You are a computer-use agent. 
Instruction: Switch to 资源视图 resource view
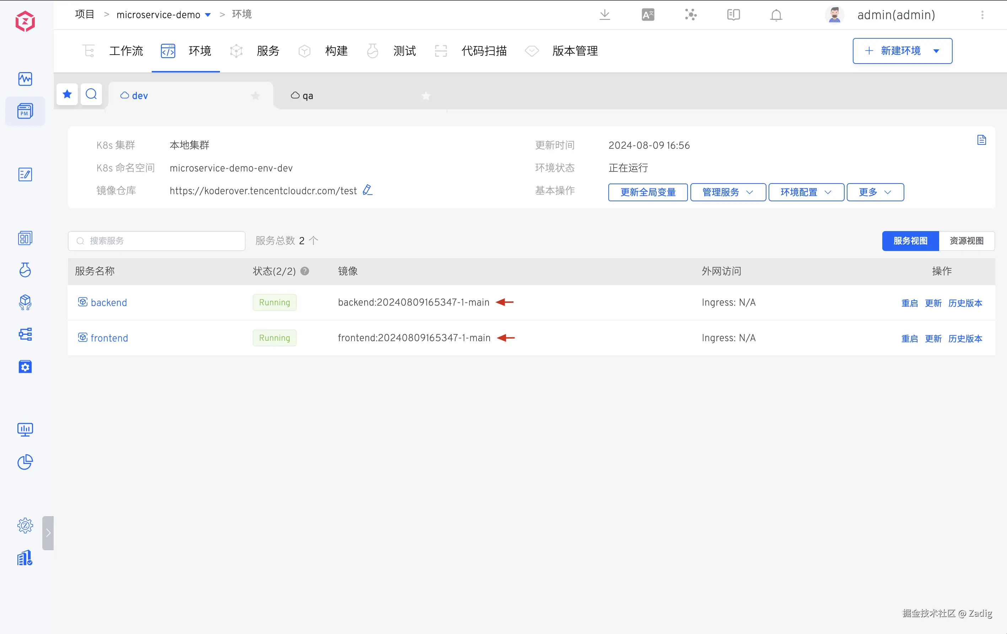pyautogui.click(x=966, y=241)
